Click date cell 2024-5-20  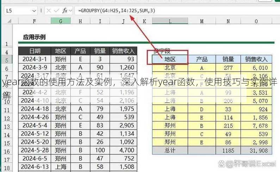[35, 142]
